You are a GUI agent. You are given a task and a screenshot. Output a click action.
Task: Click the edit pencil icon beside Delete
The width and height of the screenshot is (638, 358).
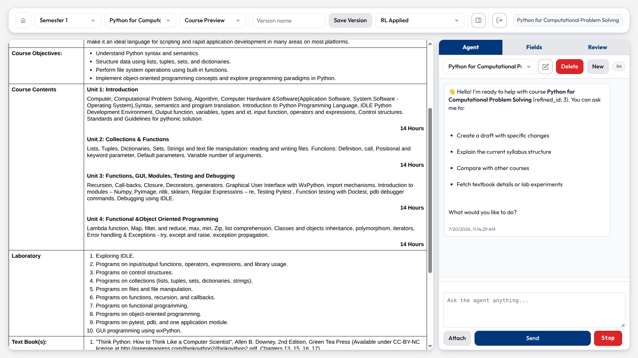pos(545,67)
